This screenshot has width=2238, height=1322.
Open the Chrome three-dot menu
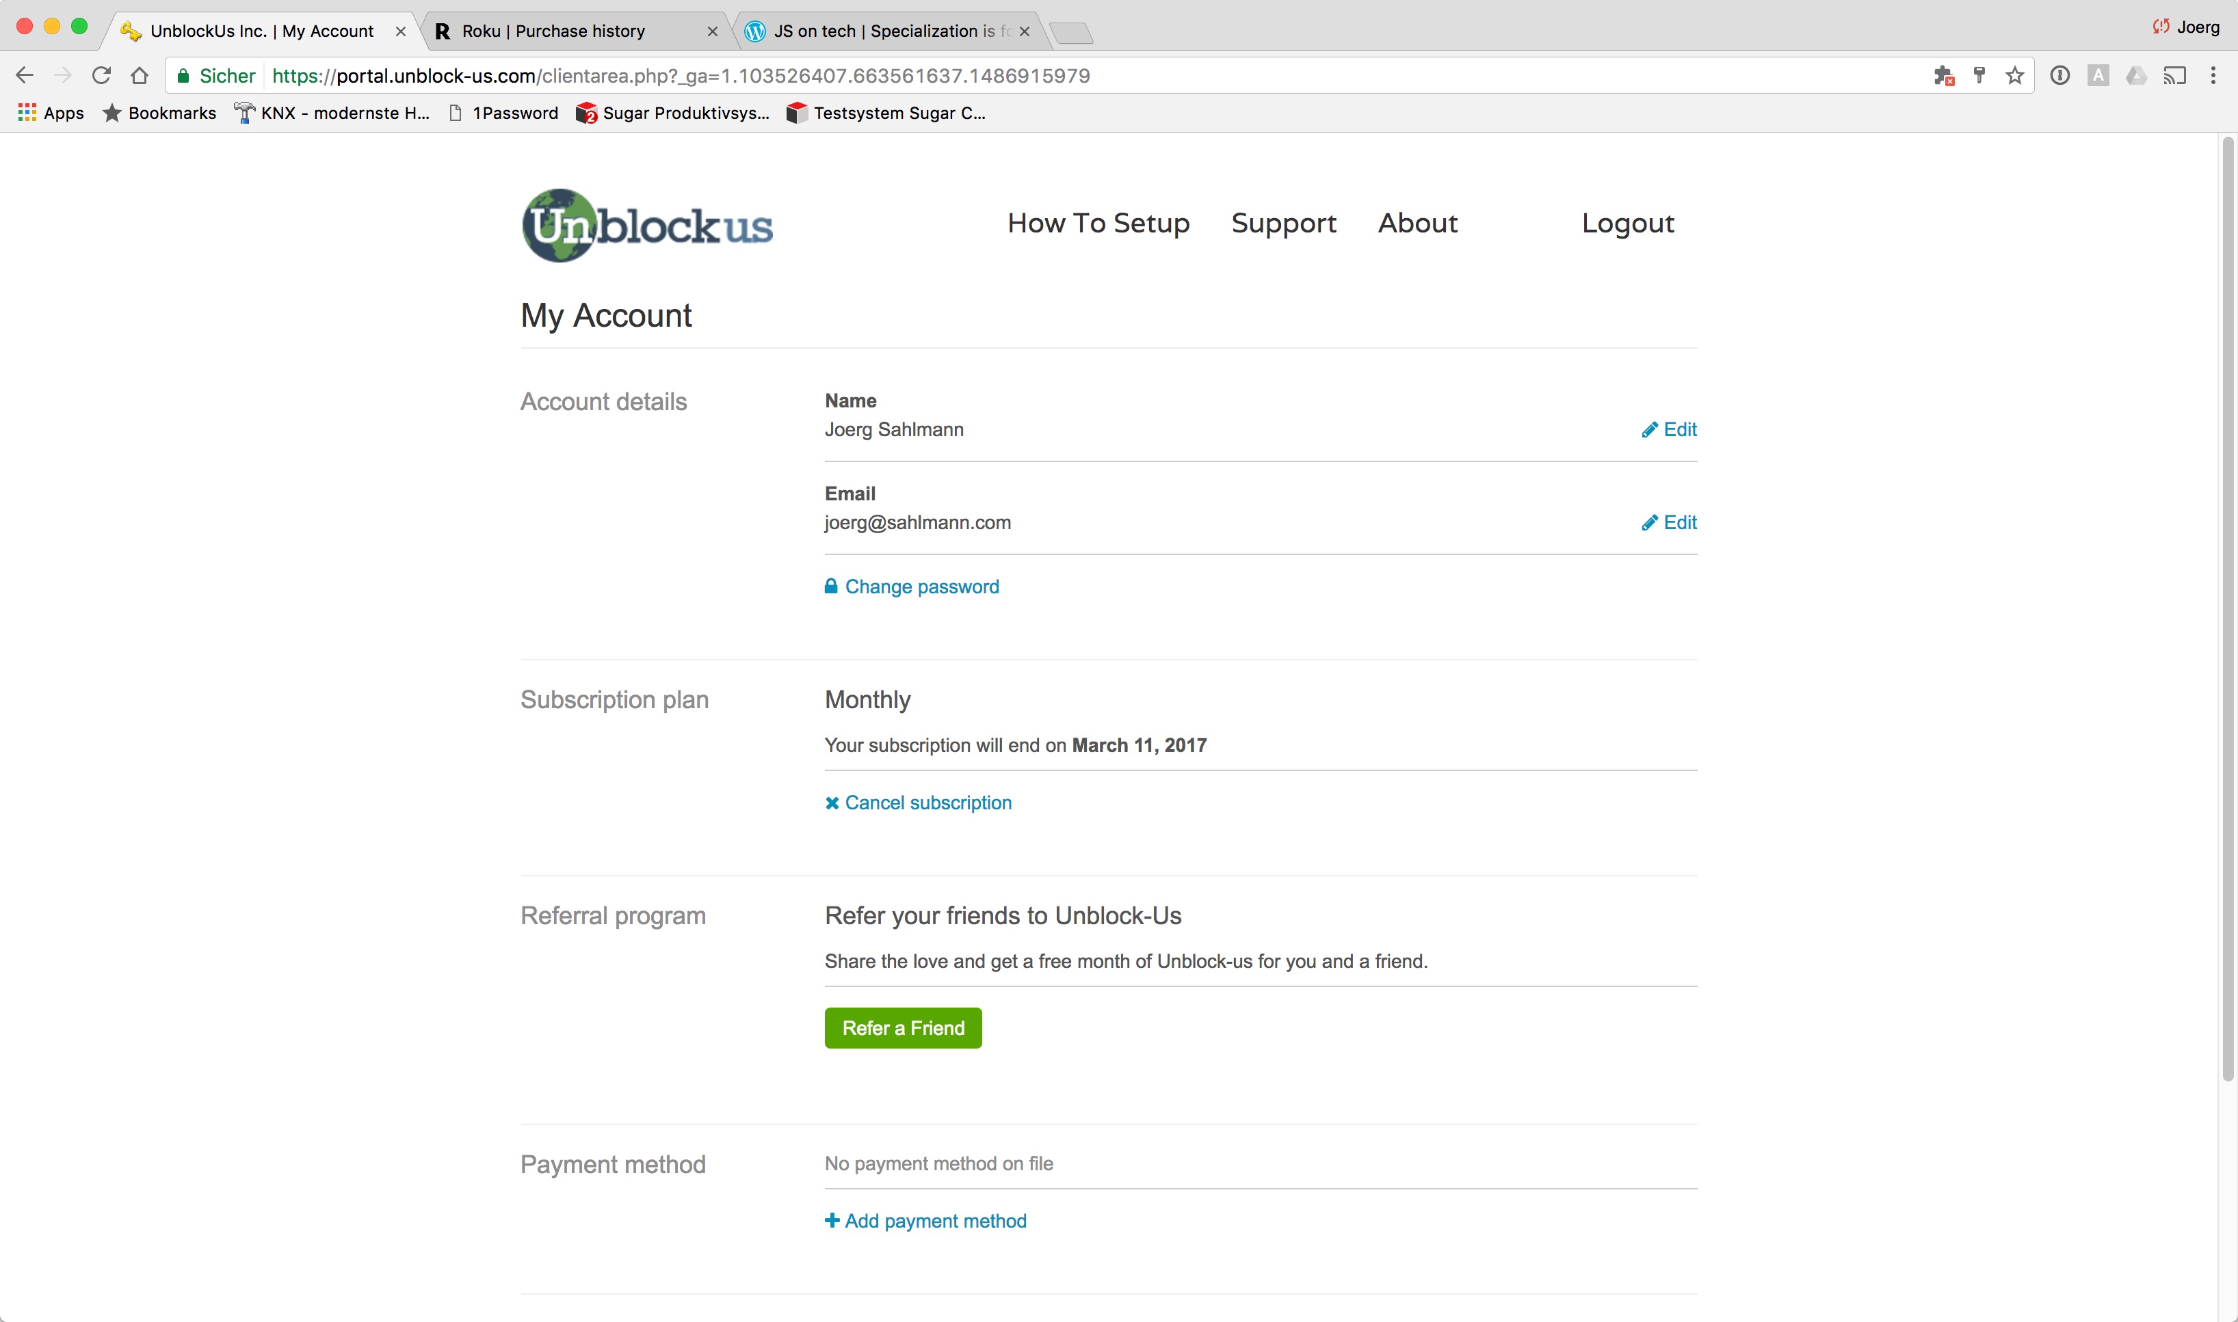(2213, 76)
